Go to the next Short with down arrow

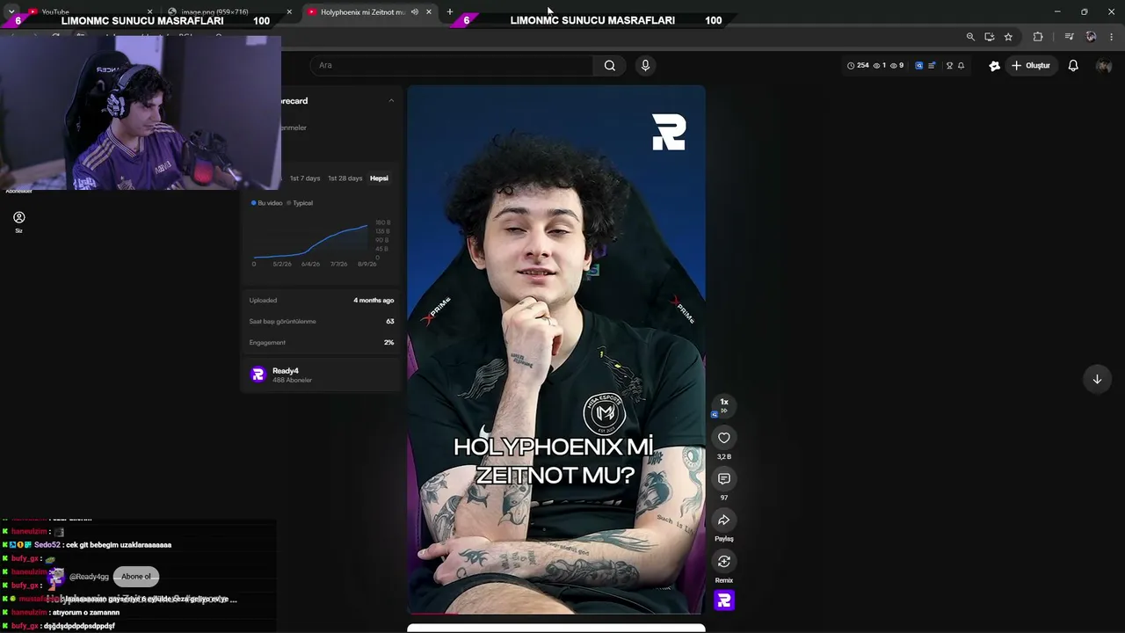(x=1097, y=379)
